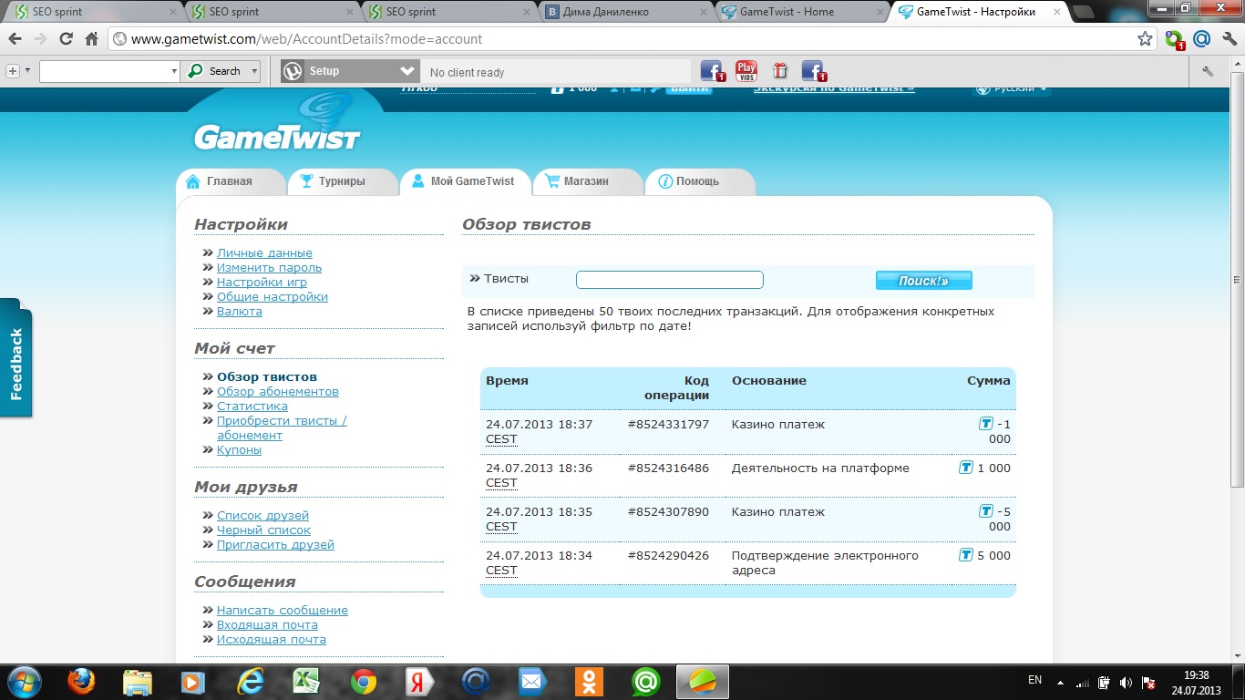The width and height of the screenshot is (1245, 700).
Task: Click the Поиск!» search button
Action: (923, 281)
